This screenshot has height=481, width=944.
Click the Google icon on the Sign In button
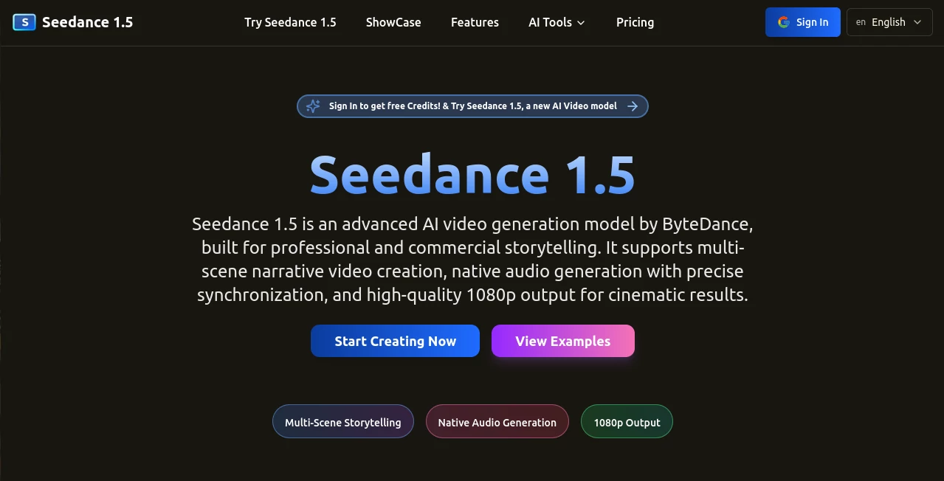(x=783, y=22)
